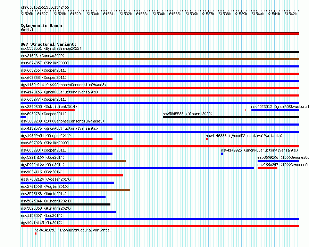Open nsv5845044 (Almarri2020) label
This screenshot has width=309, height=247.
tap(46, 201)
